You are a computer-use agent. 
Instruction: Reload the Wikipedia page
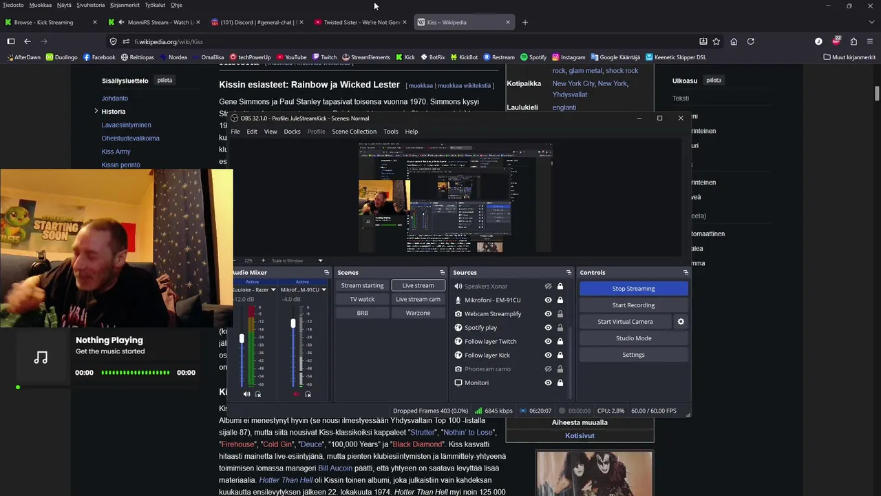click(x=751, y=41)
